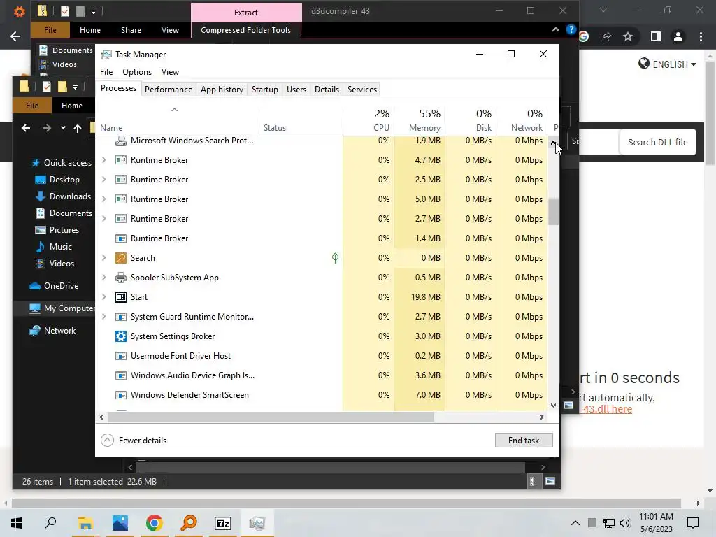Open taskbar search magnifier
716x537 pixels.
[50, 523]
